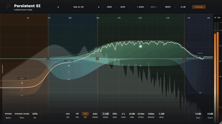The width and height of the screenshot is (222, 124).
Task: Click the Output 0.0dB gain value
Action: tap(210, 114)
